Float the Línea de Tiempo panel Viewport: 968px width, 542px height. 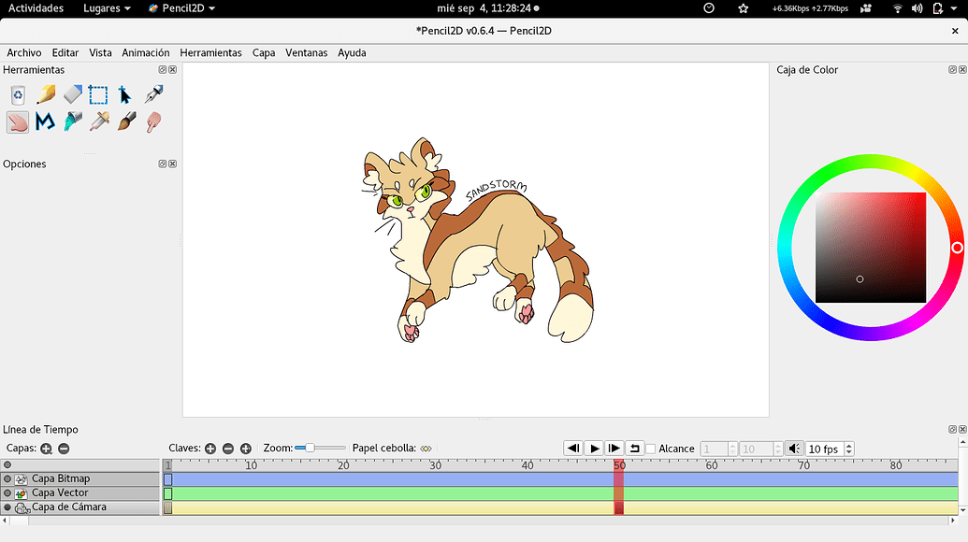point(952,429)
